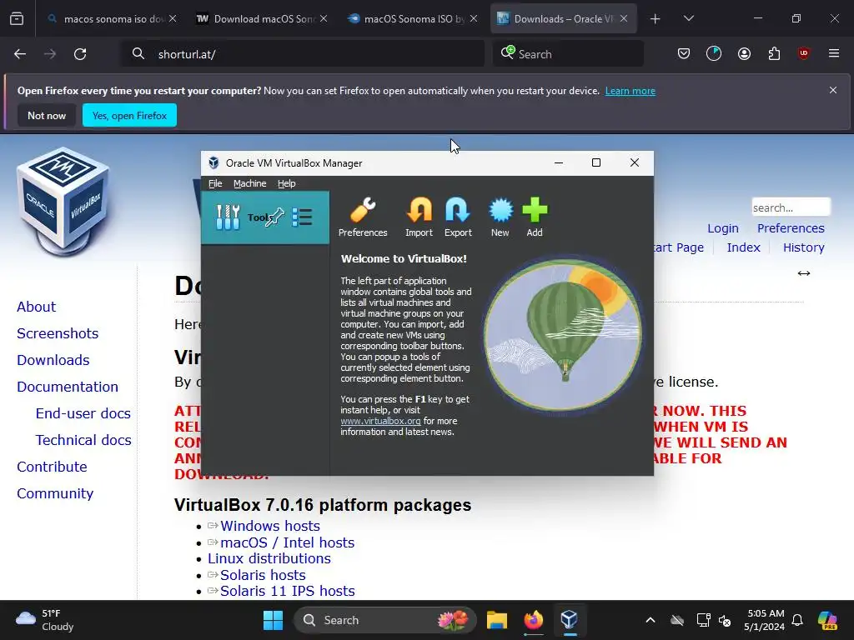
Task: Click the Firefox Search box
Action: pos(568,54)
